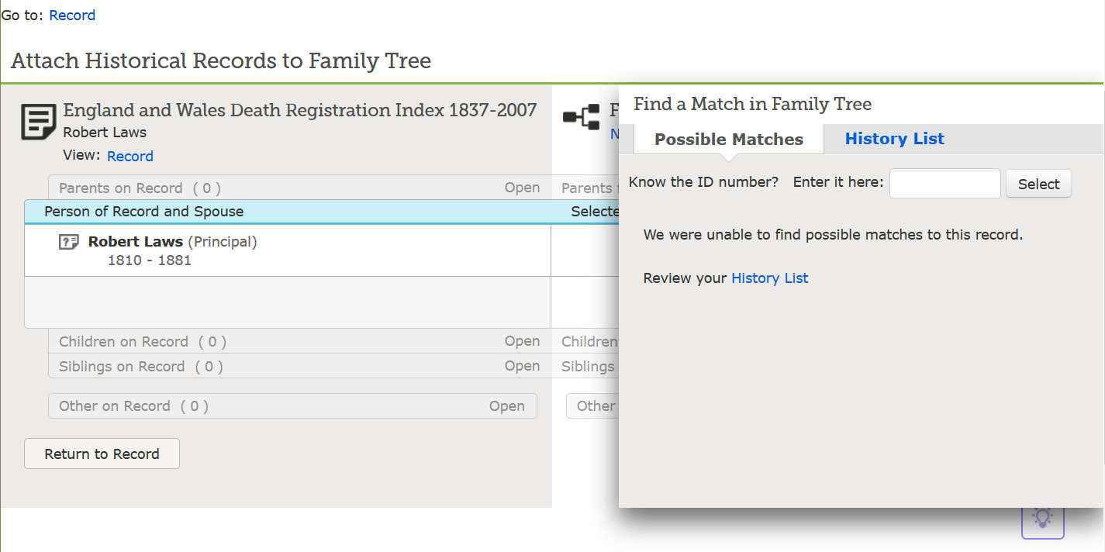The width and height of the screenshot is (1105, 552).
Task: Click the Parents on Record Open label
Action: click(x=522, y=187)
